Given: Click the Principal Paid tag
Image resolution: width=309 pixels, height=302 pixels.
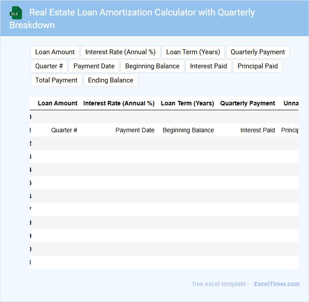Looking at the screenshot, I should (257, 66).
